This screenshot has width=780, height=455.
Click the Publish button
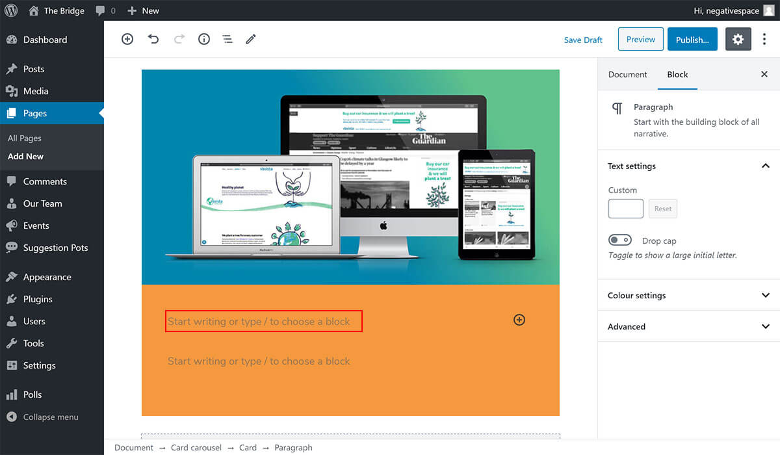[692, 40]
